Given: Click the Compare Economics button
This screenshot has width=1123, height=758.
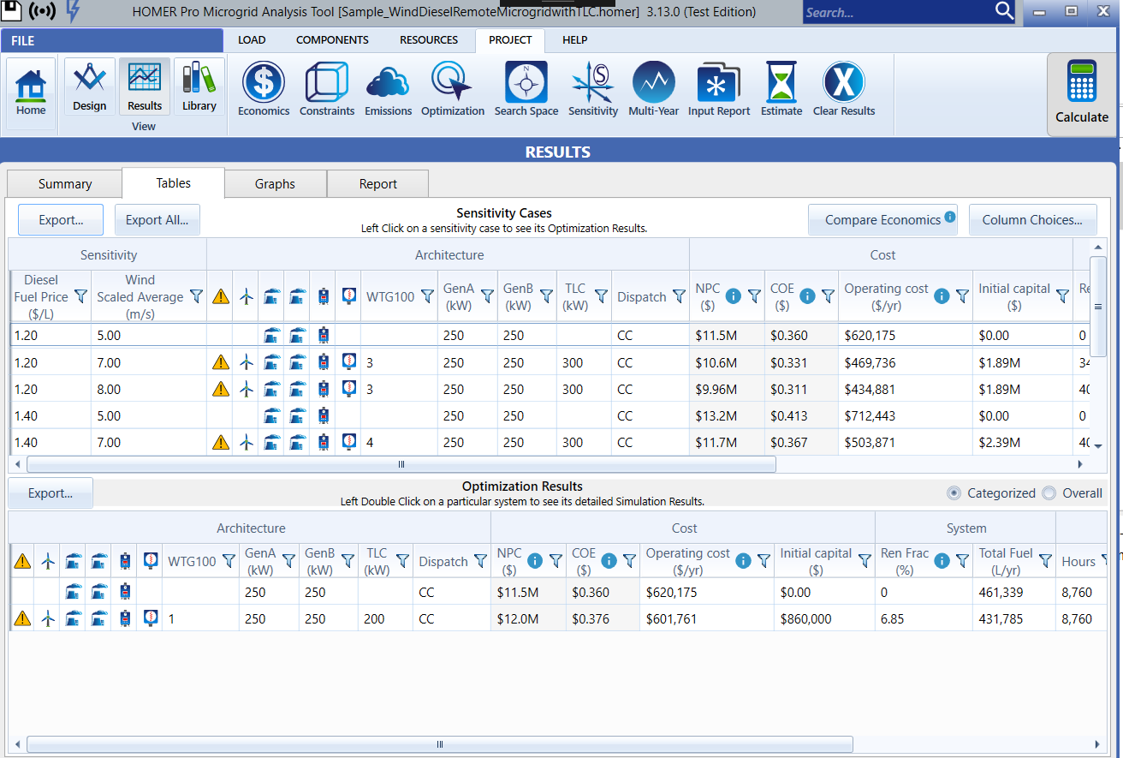Looking at the screenshot, I should click(882, 220).
